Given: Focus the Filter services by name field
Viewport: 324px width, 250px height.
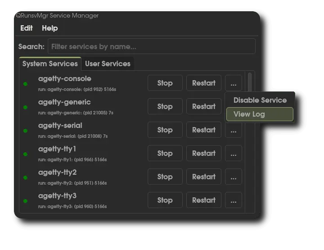Looking at the screenshot, I should pos(152,46).
